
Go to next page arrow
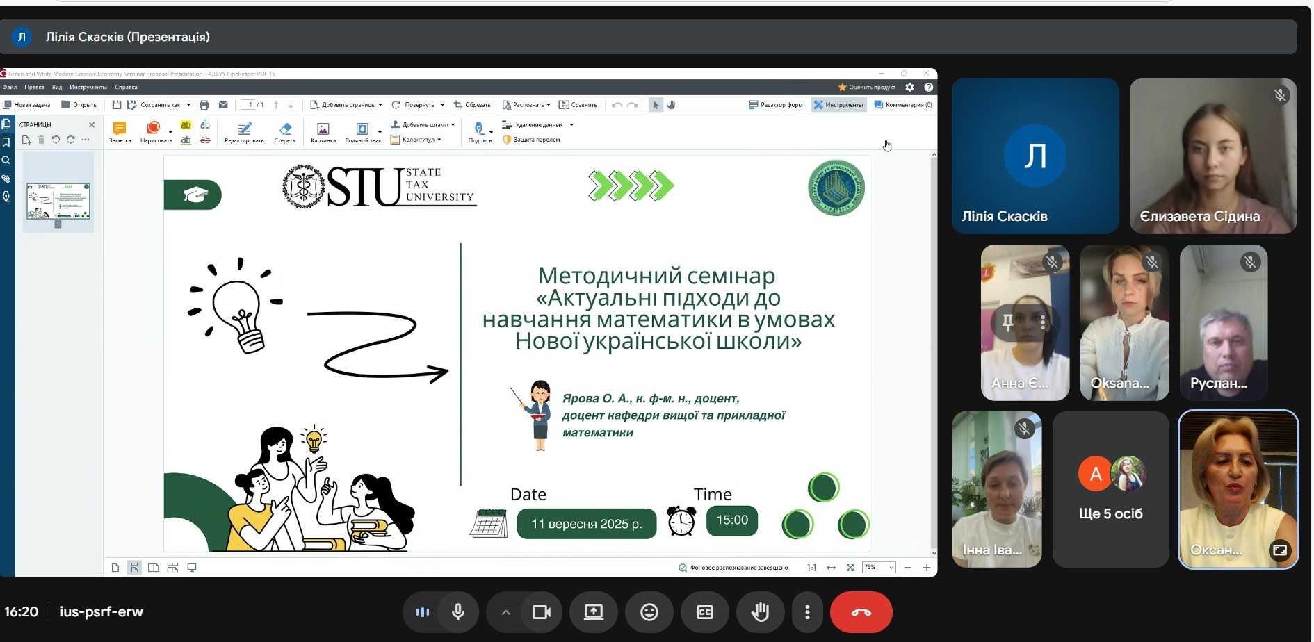click(x=291, y=105)
